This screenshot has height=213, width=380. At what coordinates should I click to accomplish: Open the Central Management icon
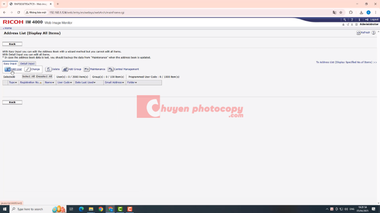110,69
